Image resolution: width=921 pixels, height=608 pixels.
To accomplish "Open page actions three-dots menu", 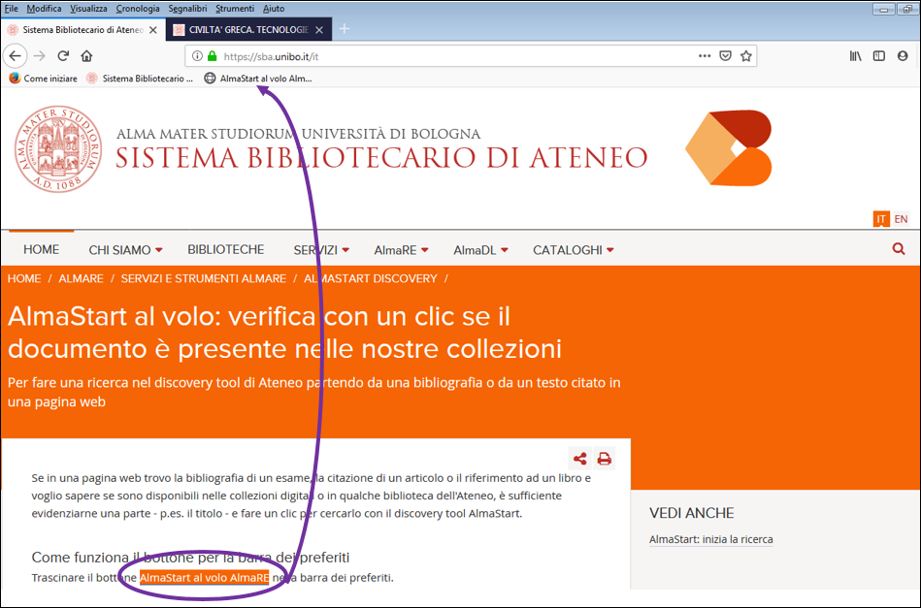I will tap(705, 56).
